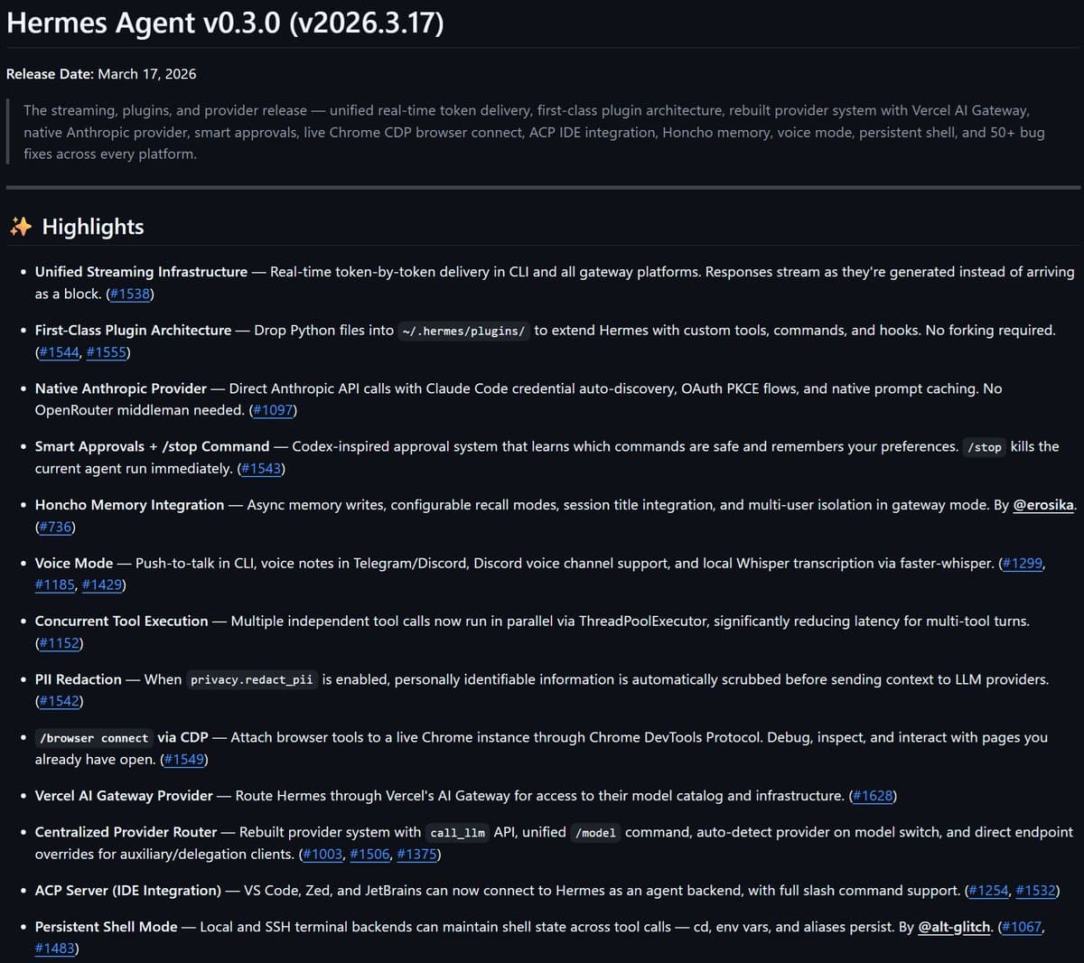1084x963 pixels.
Task: Follow link #1555 next to #1544
Action: pyautogui.click(x=105, y=352)
